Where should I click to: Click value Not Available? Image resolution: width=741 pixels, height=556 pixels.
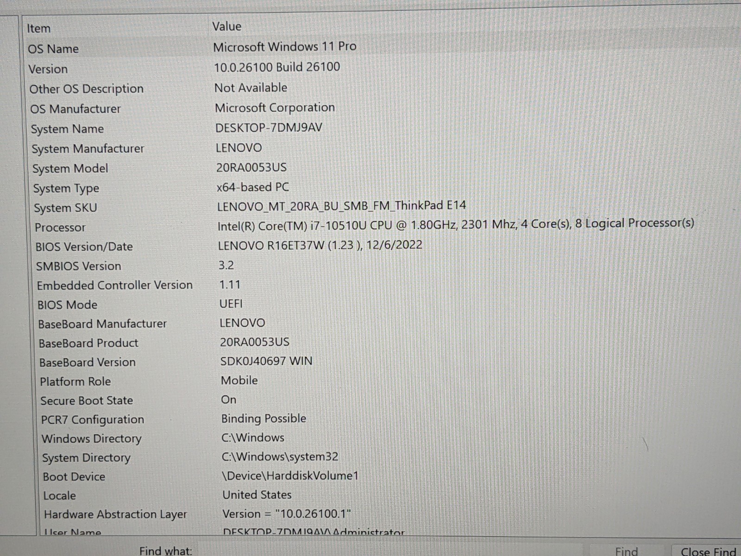[251, 88]
